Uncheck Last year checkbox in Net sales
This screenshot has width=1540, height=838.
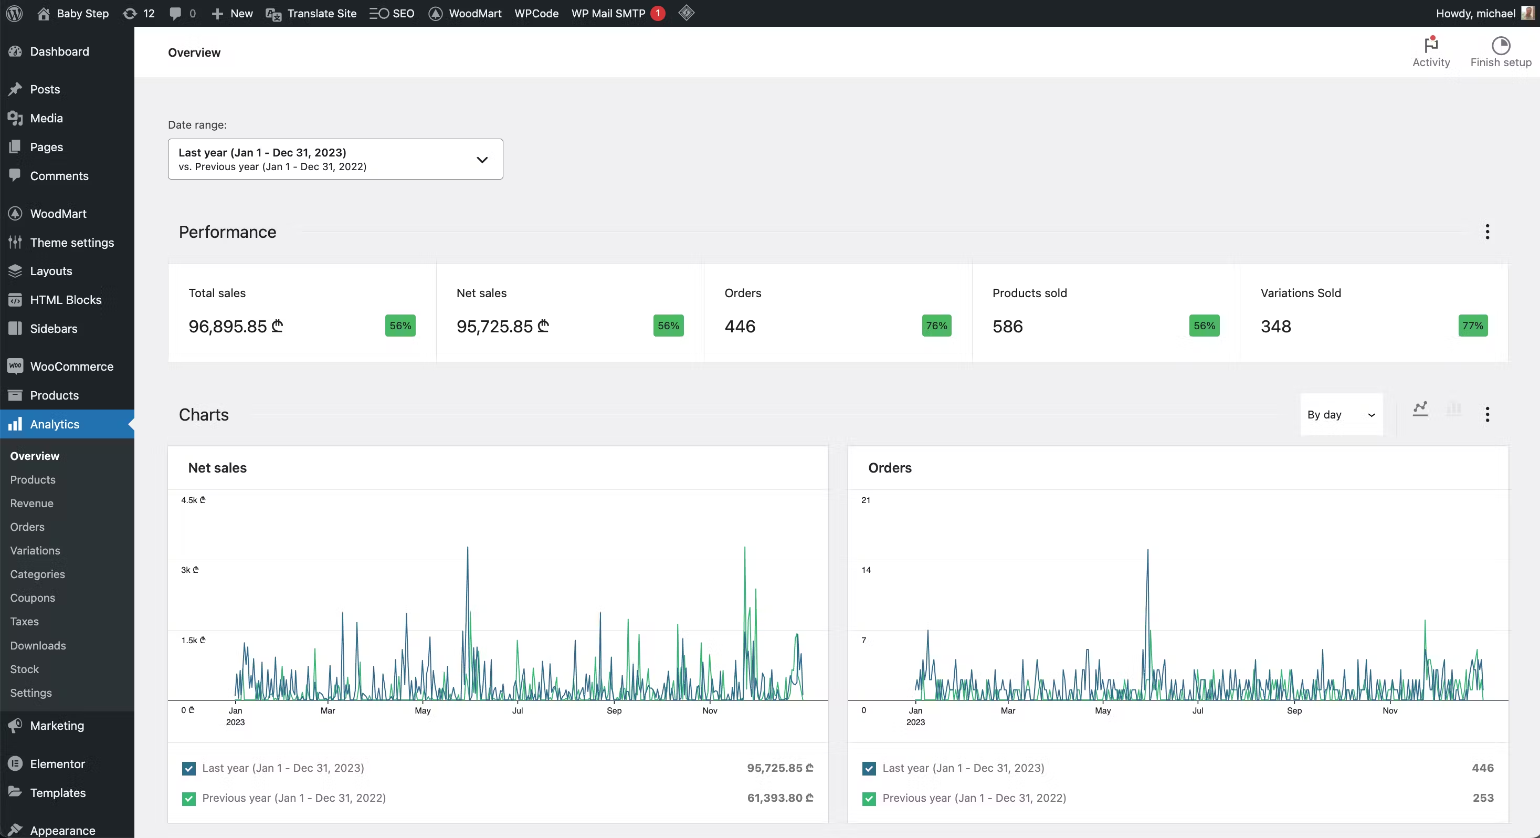tap(189, 769)
